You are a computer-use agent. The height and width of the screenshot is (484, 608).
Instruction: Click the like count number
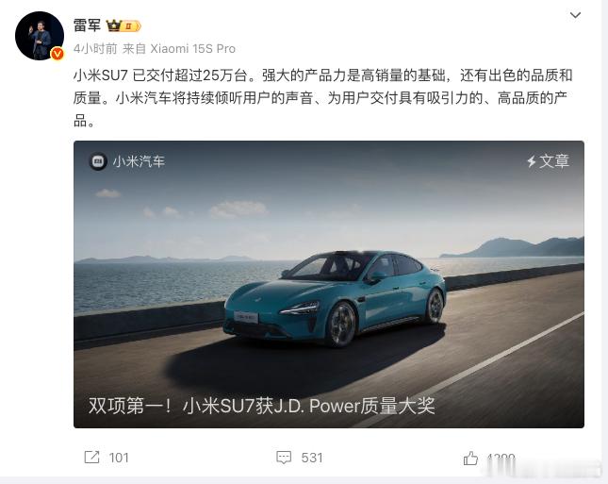click(501, 459)
